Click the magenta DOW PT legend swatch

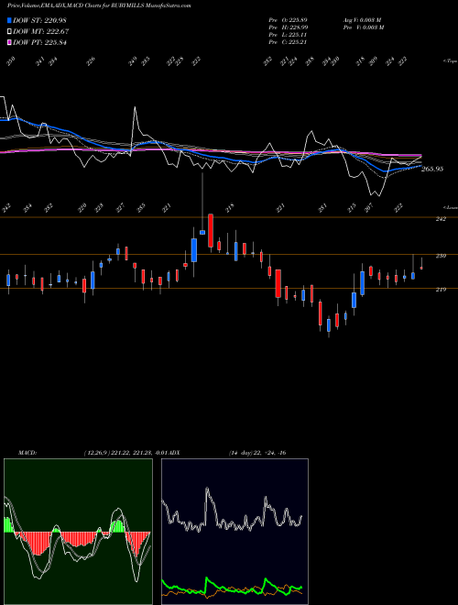coord(9,42)
